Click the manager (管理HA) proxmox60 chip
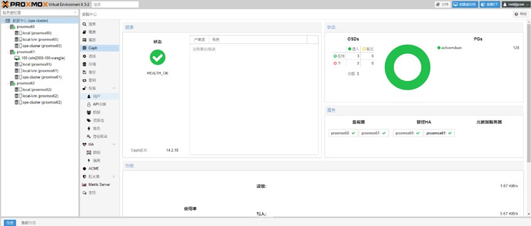This screenshot has height=226, width=531. (x=408, y=133)
